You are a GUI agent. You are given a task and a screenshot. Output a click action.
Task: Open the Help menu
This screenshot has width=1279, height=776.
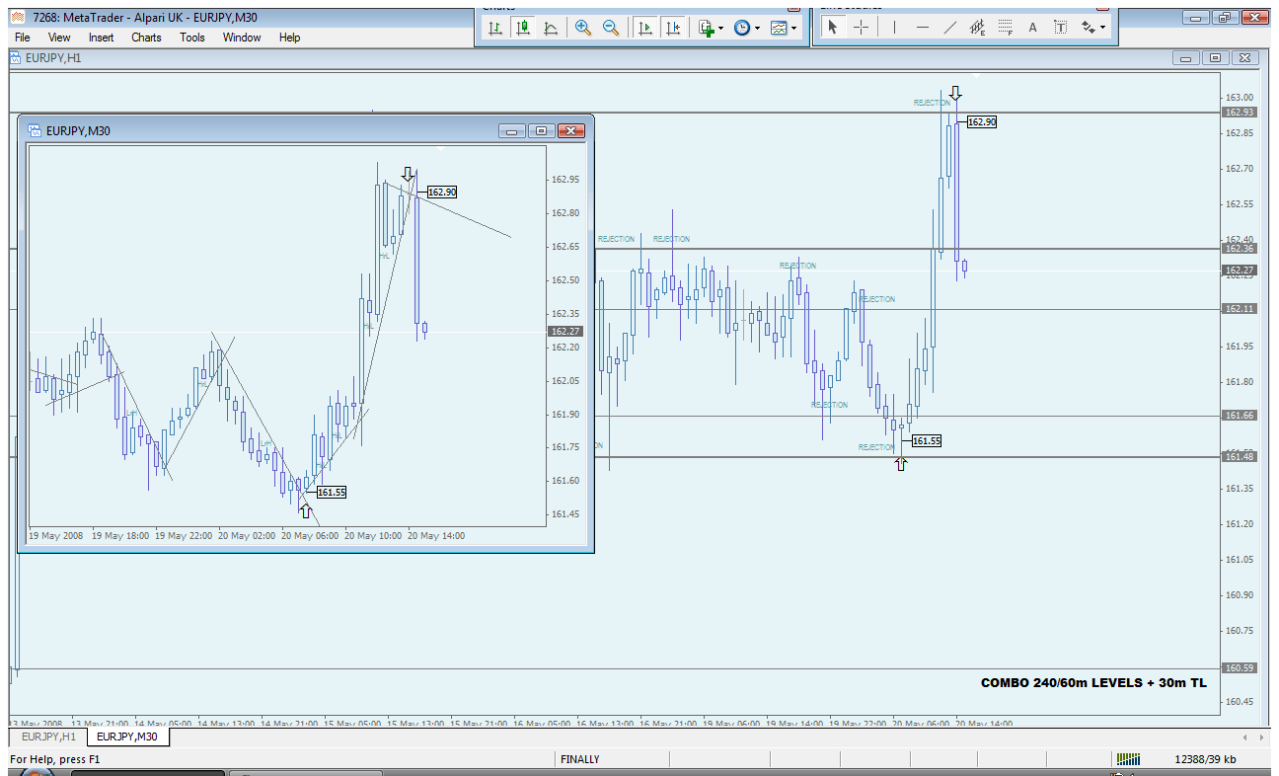289,38
